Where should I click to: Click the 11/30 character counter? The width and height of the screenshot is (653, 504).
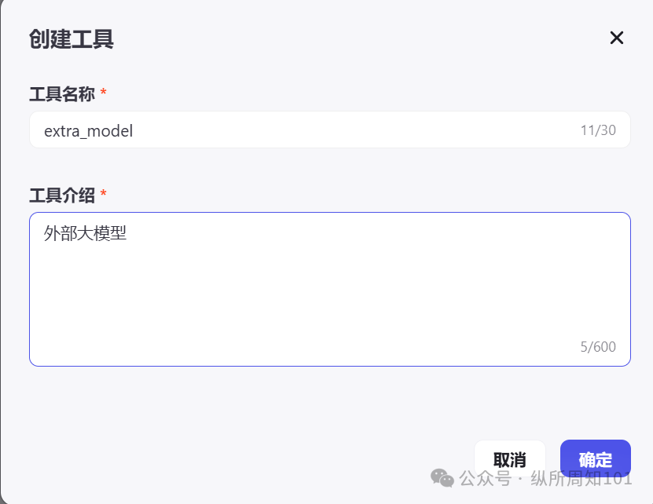598,130
